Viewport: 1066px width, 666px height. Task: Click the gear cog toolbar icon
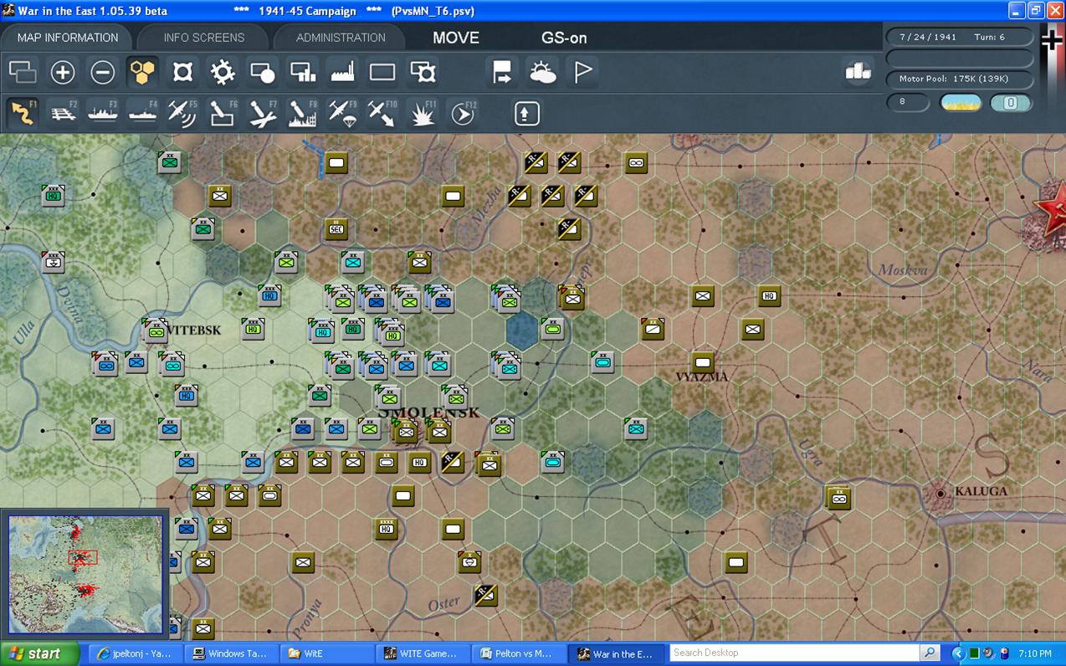(223, 73)
